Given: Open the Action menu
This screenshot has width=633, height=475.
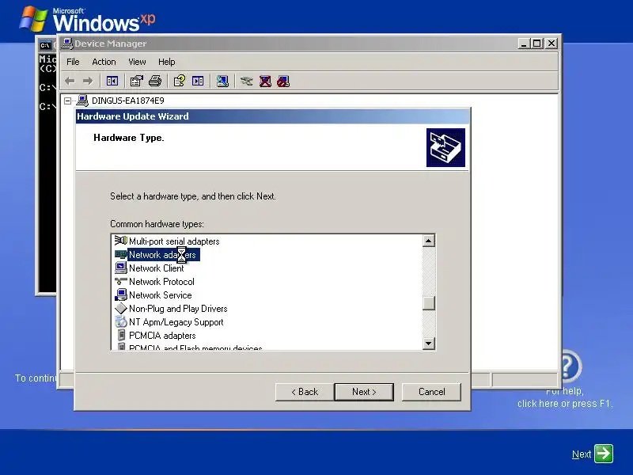Looking at the screenshot, I should (x=104, y=62).
